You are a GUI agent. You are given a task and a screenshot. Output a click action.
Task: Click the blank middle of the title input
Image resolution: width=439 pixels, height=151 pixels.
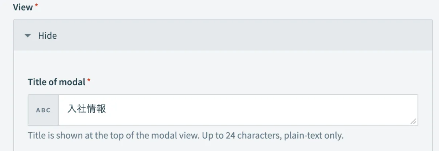point(256,110)
